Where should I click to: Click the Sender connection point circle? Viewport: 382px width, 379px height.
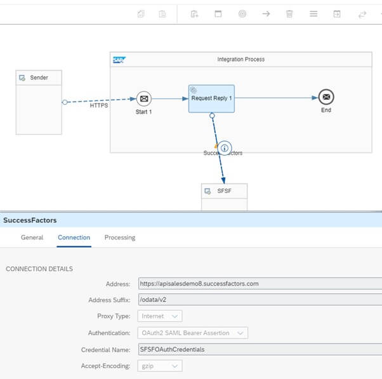pyautogui.click(x=65, y=102)
